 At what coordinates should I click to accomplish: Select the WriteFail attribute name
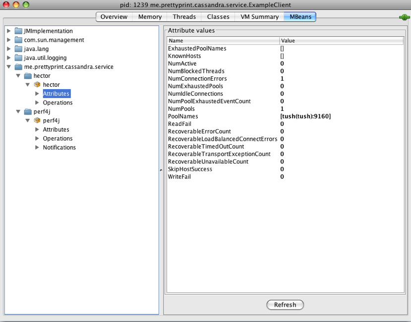[x=179, y=177]
